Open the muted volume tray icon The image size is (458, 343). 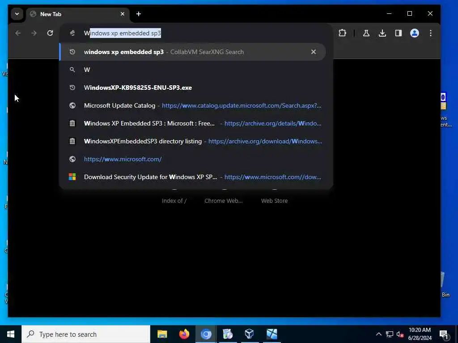coord(400,334)
